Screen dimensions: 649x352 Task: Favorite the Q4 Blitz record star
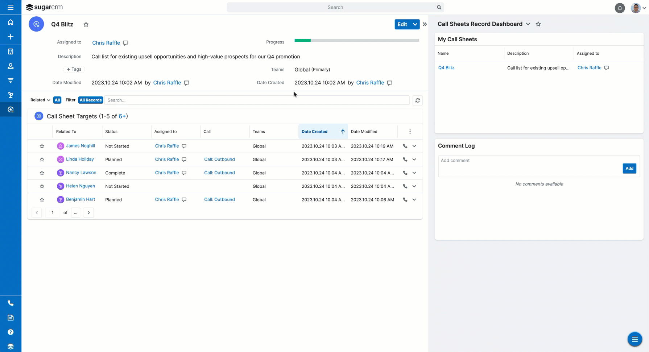[86, 25]
